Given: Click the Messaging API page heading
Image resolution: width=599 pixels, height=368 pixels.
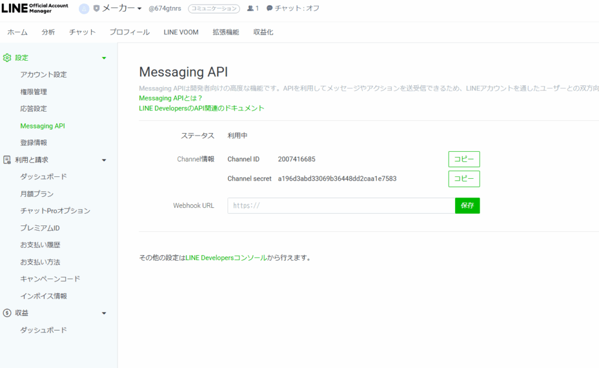Looking at the screenshot, I should click(x=183, y=72).
